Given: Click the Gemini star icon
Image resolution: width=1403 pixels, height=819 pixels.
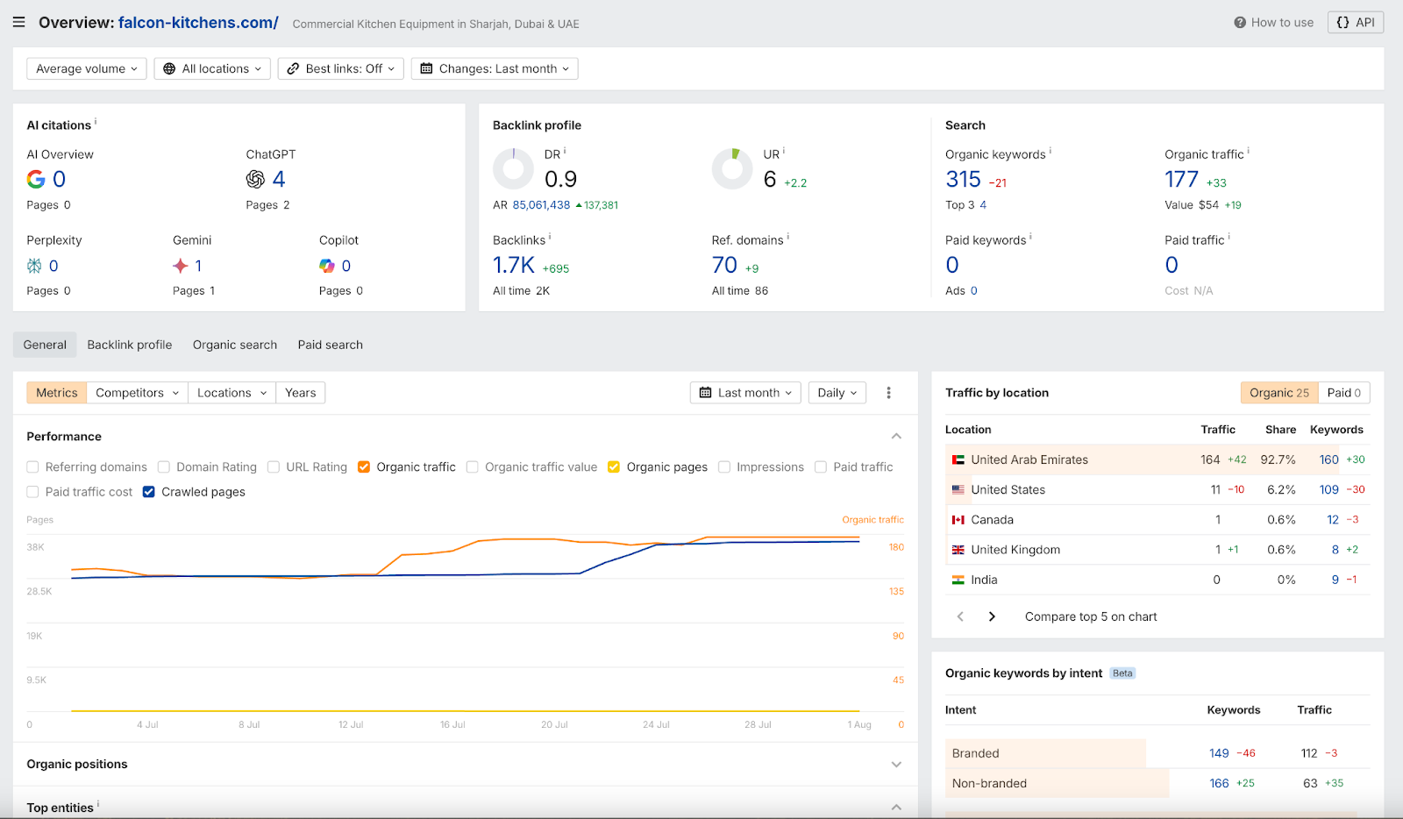Looking at the screenshot, I should (x=181, y=266).
